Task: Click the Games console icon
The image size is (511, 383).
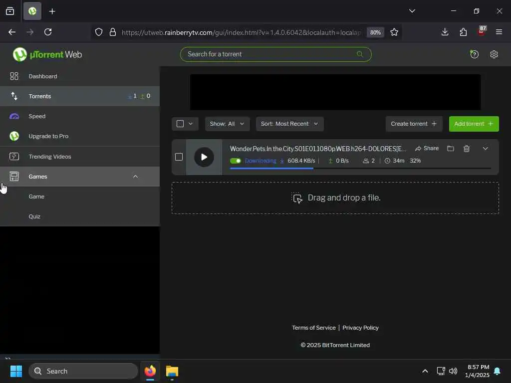Action: click(x=14, y=177)
